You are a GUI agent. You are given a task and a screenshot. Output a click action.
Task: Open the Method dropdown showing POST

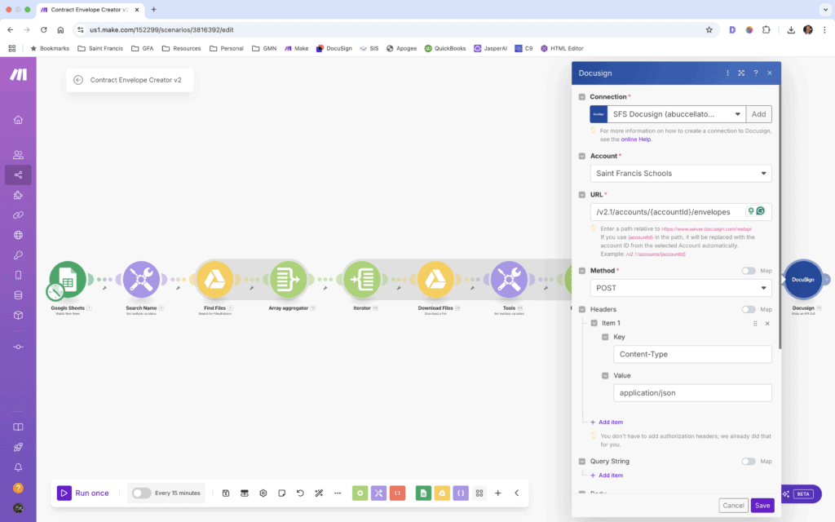(681, 288)
